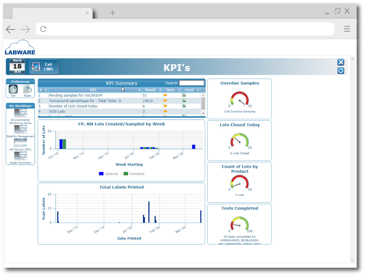Open the Environmental Monitoring Home workflow
Viewport: 365px width, 276px height.
[21, 113]
